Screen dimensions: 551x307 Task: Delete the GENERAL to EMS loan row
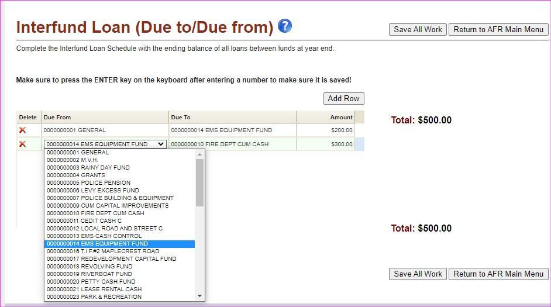(x=23, y=130)
